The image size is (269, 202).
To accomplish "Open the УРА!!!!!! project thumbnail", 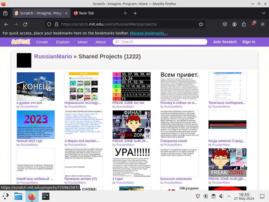I will pyautogui.click(x=132, y=163).
